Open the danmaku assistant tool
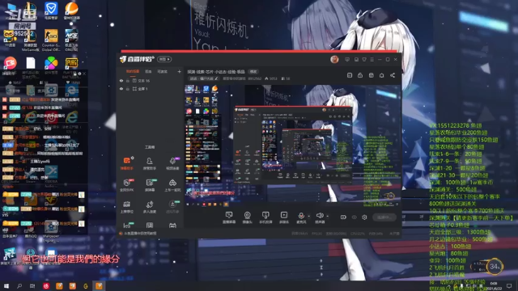Viewport: 518px width, 291px height. pos(126,163)
